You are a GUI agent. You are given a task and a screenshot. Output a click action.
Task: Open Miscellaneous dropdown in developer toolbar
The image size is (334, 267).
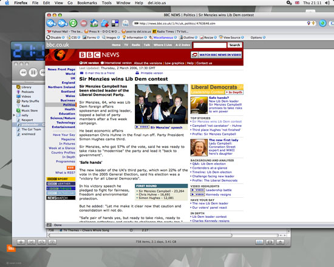[x=163, y=38]
